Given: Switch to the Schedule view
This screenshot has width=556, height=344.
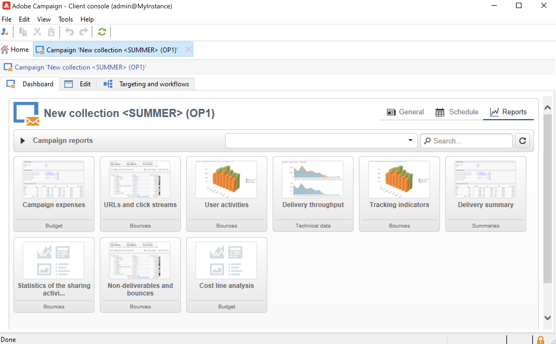Looking at the screenshot, I should (x=457, y=112).
